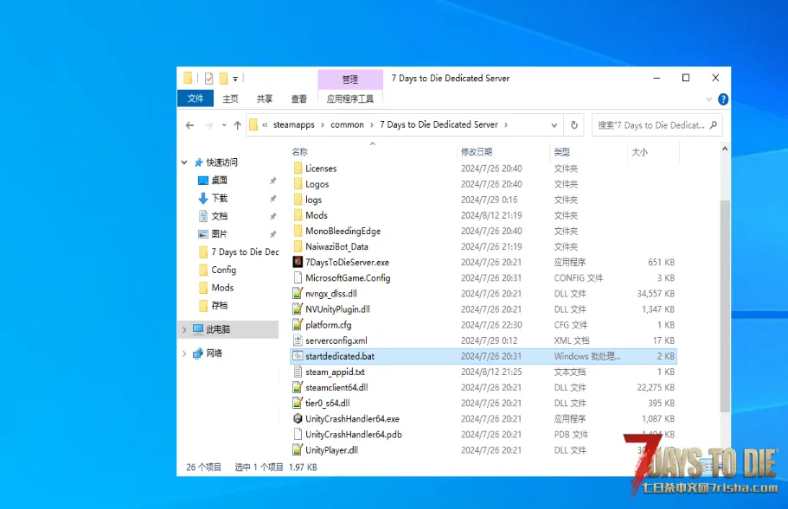
Task: Click the UnityCrashHandler64.exe icon
Action: coord(298,418)
